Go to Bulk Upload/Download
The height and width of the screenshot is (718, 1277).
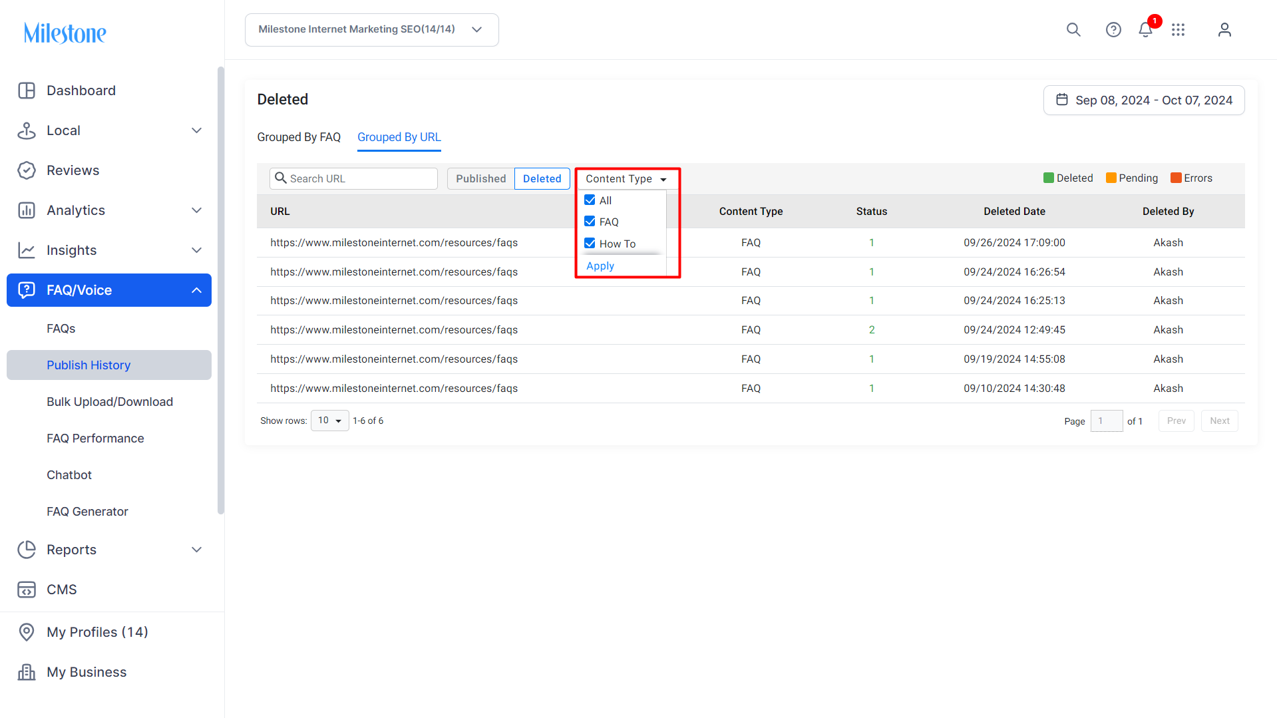click(110, 402)
